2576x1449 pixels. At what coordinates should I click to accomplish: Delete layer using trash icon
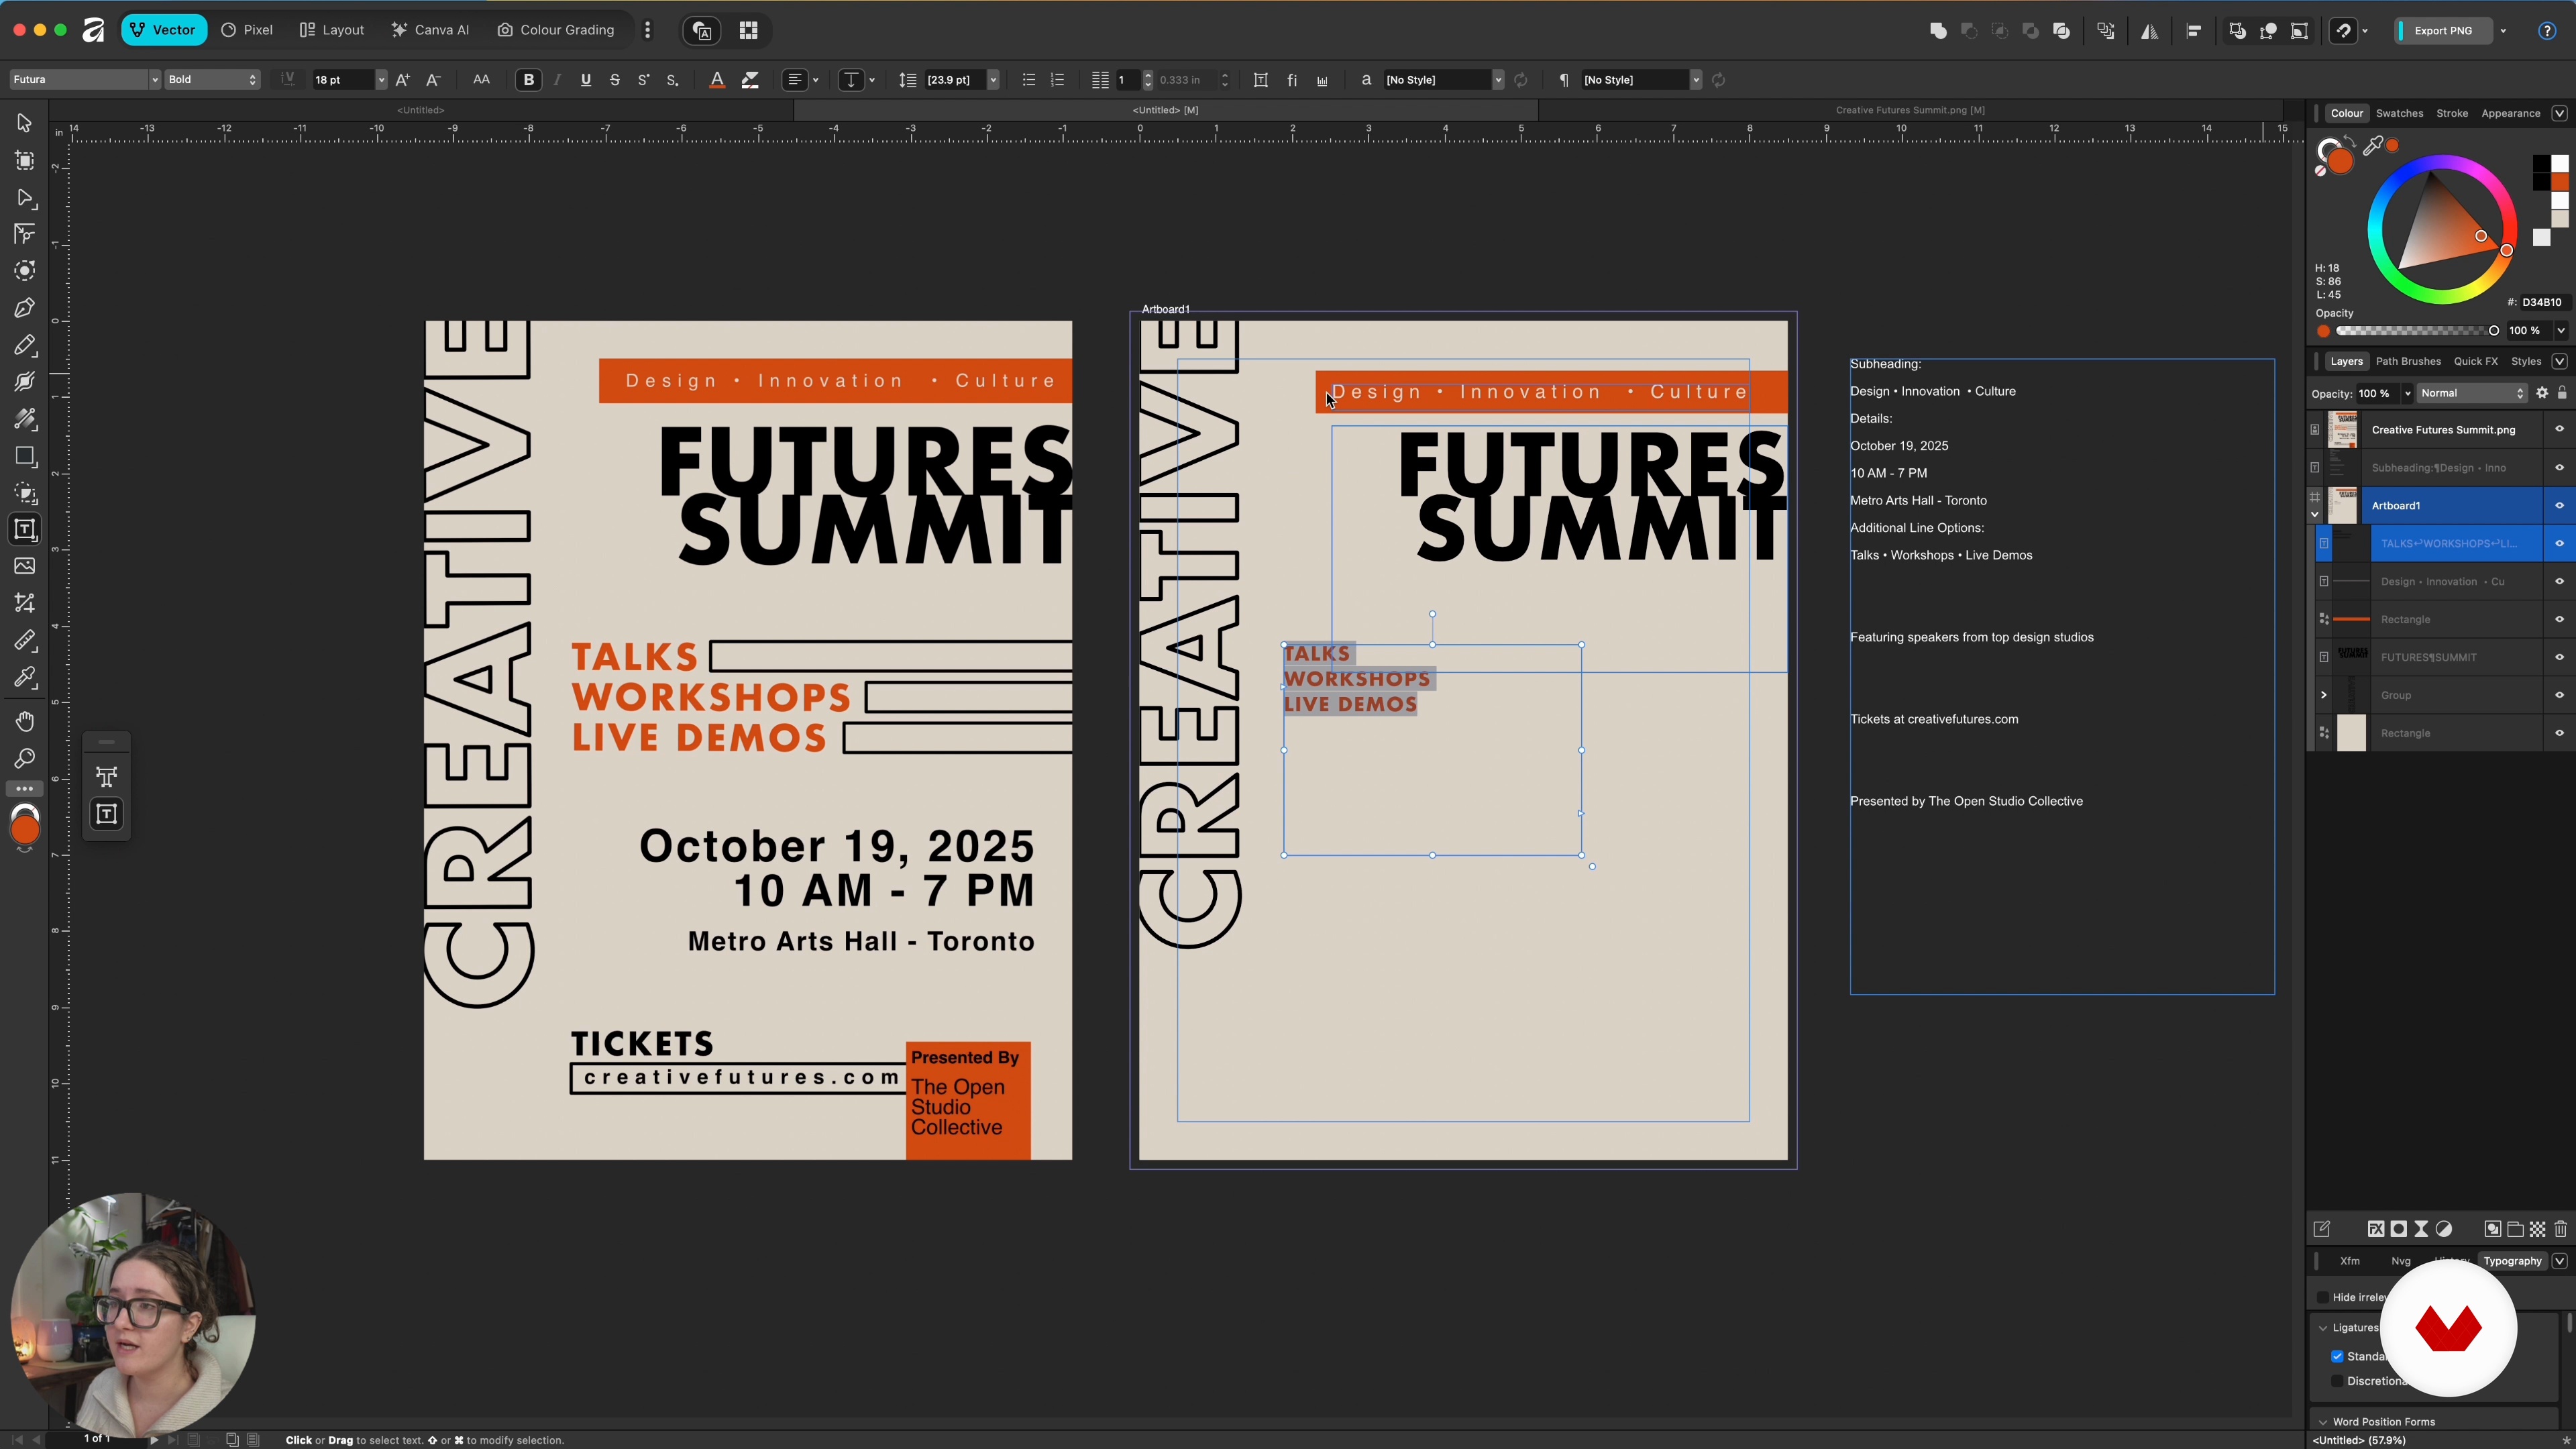click(2560, 1229)
